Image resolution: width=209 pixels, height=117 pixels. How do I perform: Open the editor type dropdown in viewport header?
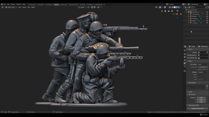[3, 7]
